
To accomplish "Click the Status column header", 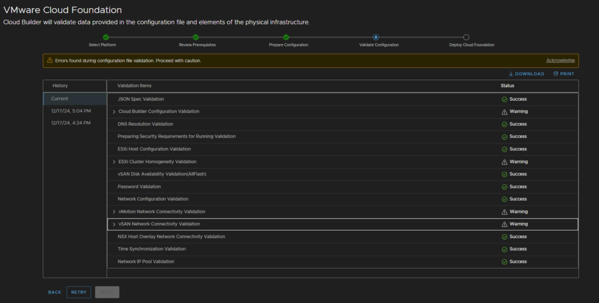I will click(507, 85).
